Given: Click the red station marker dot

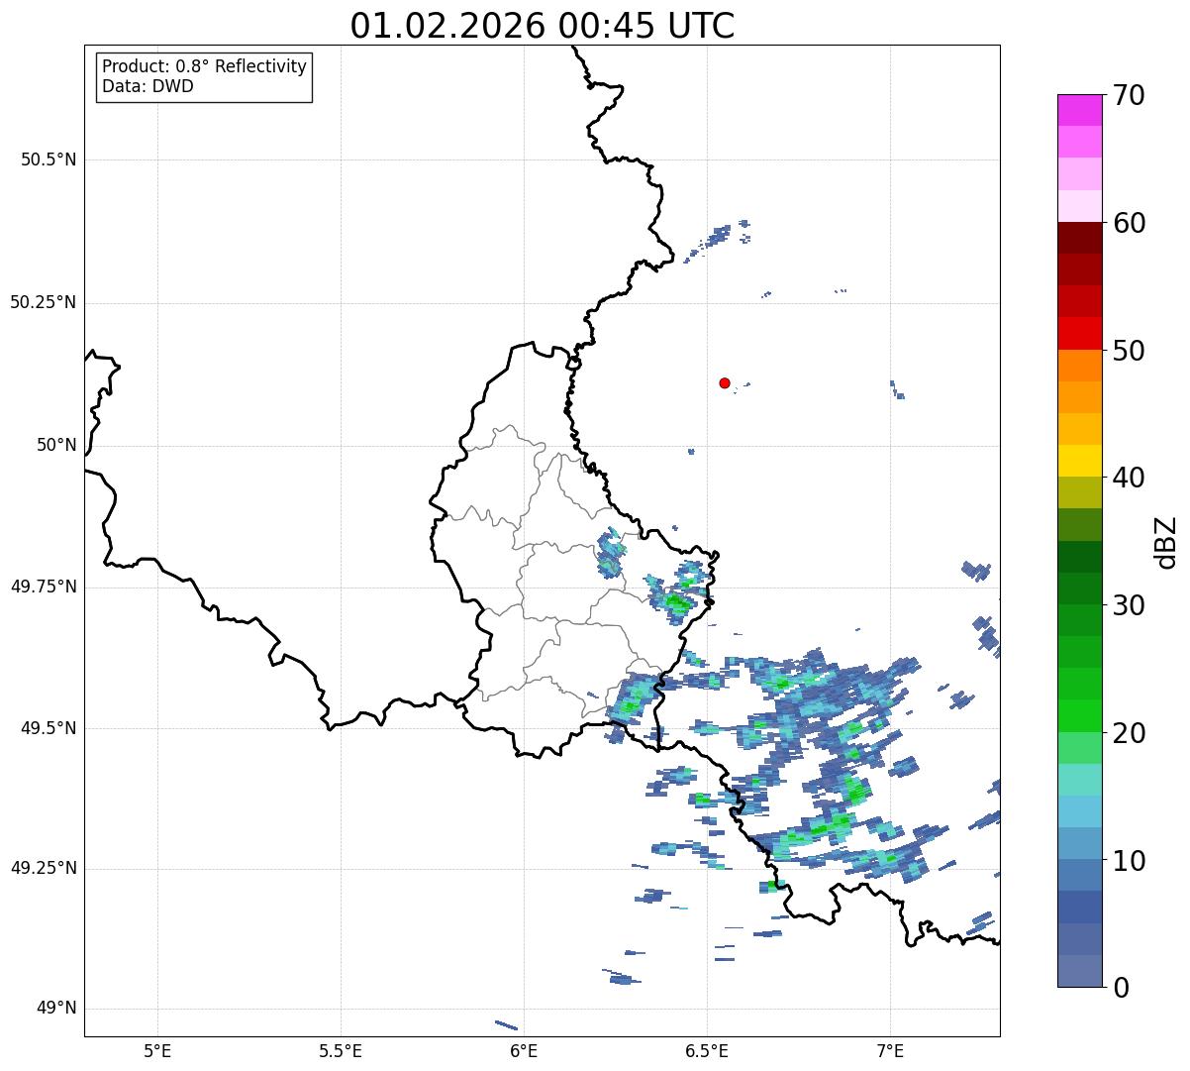Looking at the screenshot, I should (x=725, y=382).
